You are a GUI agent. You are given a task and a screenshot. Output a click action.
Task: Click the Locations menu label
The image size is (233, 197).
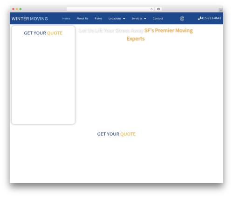[115, 19]
